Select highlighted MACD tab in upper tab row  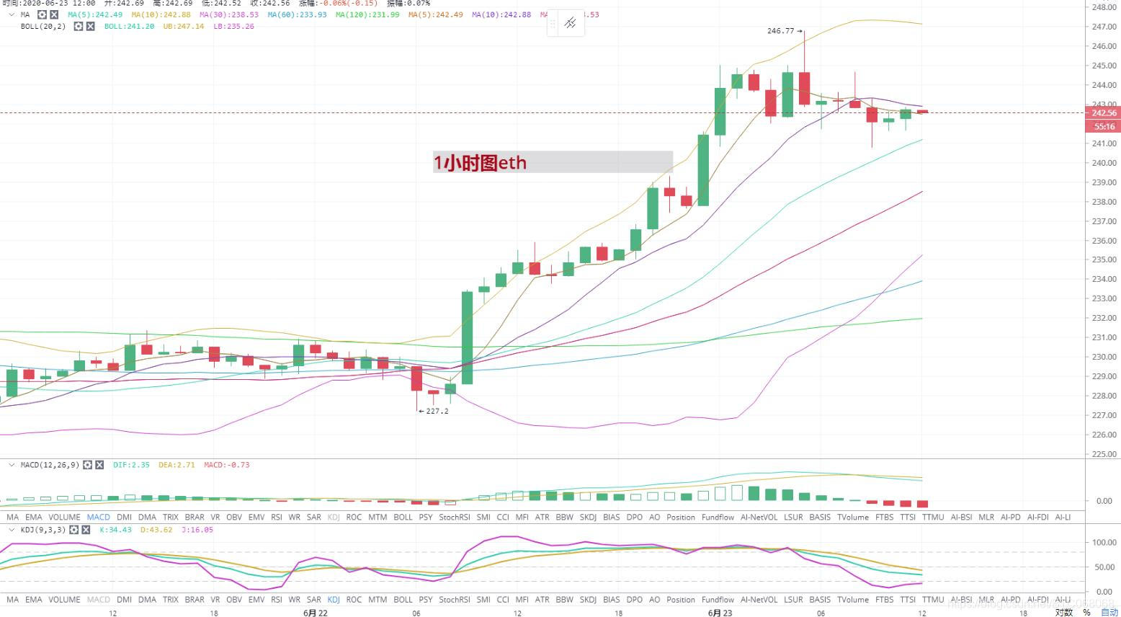click(98, 517)
